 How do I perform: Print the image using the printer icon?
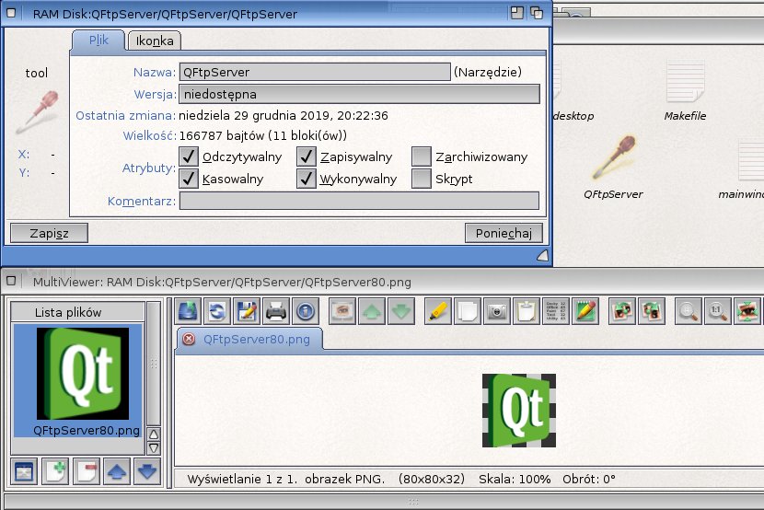[276, 311]
